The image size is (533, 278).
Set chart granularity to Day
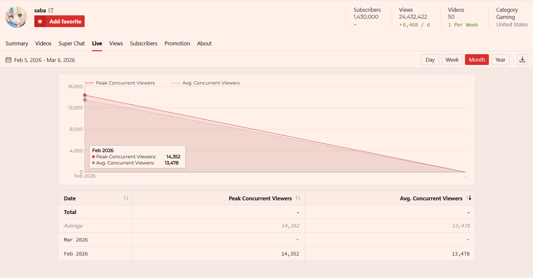click(x=430, y=60)
